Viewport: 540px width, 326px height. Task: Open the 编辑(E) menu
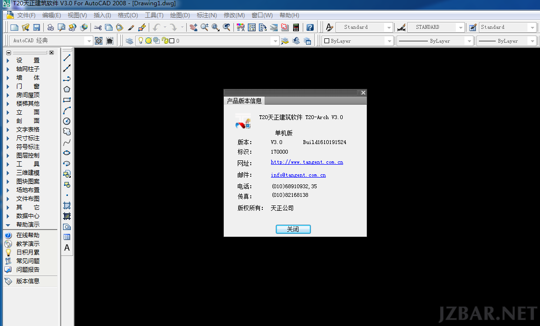(x=51, y=15)
